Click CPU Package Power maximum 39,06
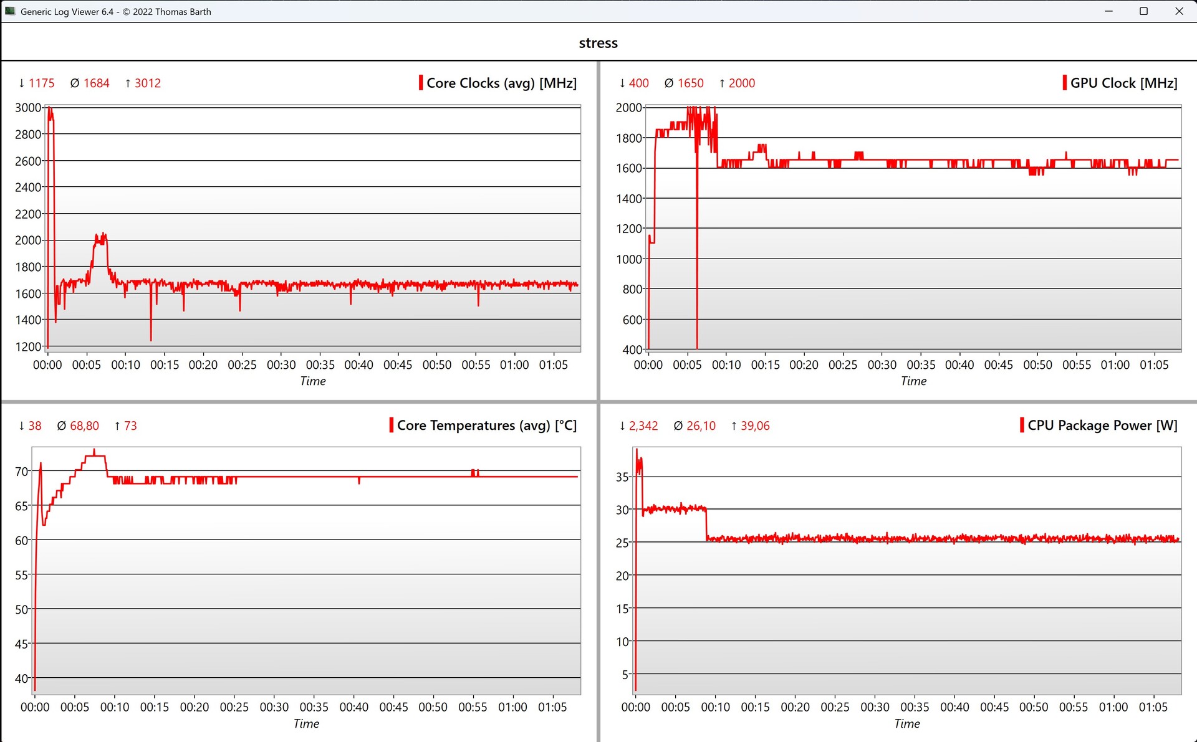Screen dimensions: 1197x742 (x=755, y=426)
